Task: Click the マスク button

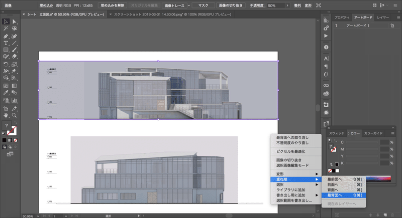Action: coord(204,6)
